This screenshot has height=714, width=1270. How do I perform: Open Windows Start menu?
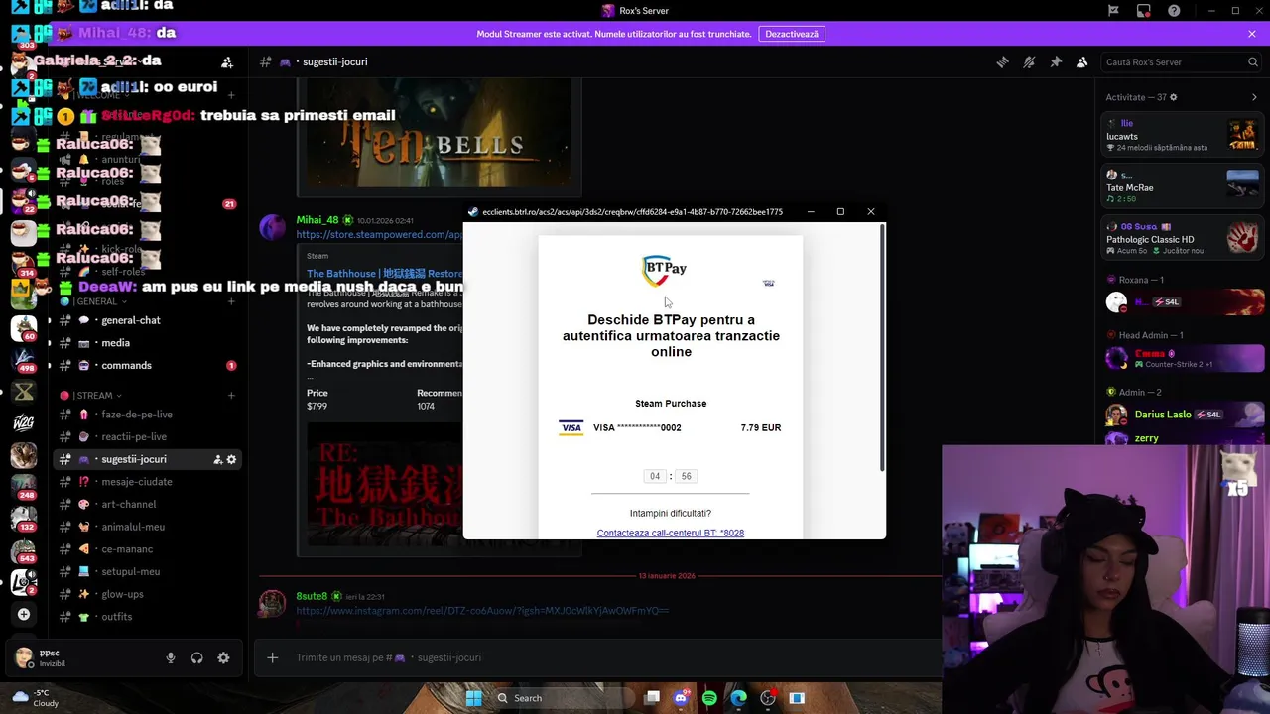click(x=473, y=698)
